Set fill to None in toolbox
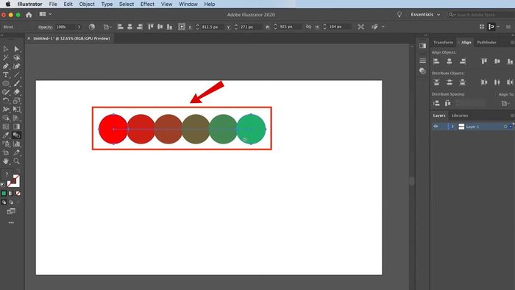Viewport: 515px width, 290px height. (18, 194)
